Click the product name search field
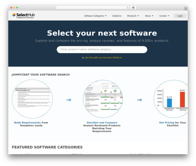This screenshot has height=166, width=196. pos(102,49)
